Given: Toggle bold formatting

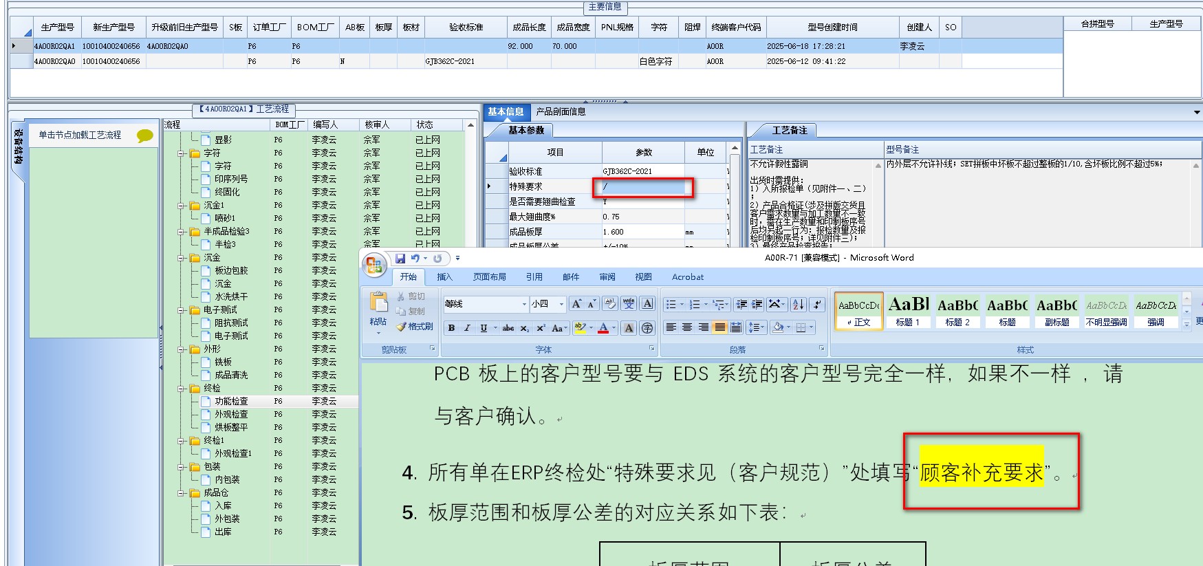Looking at the screenshot, I should (451, 328).
